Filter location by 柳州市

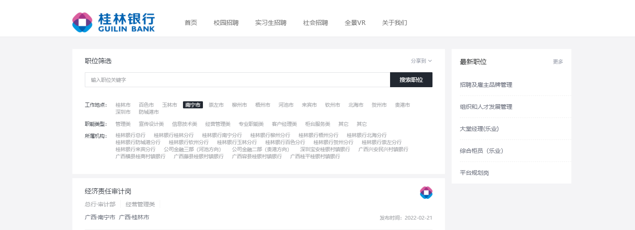(x=240, y=105)
